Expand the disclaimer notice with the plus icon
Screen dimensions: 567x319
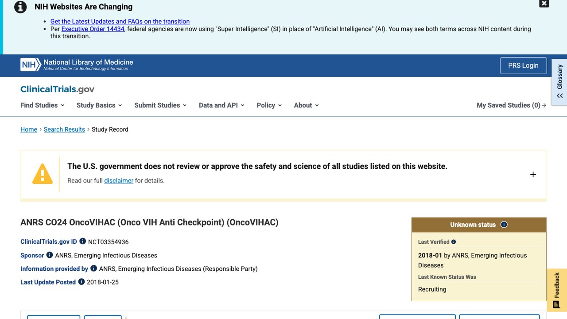533,175
